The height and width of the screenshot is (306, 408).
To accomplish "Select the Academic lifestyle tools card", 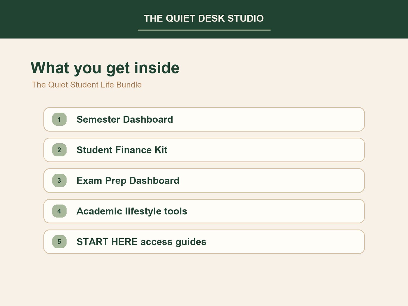I will [x=204, y=211].
